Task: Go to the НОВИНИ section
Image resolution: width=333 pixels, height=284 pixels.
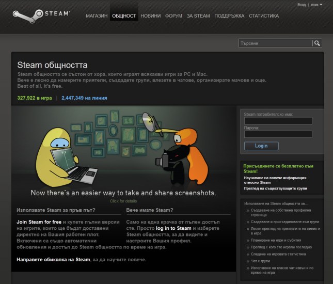Action: point(151,16)
